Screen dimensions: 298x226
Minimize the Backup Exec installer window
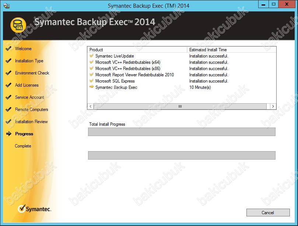(x=263, y=4)
